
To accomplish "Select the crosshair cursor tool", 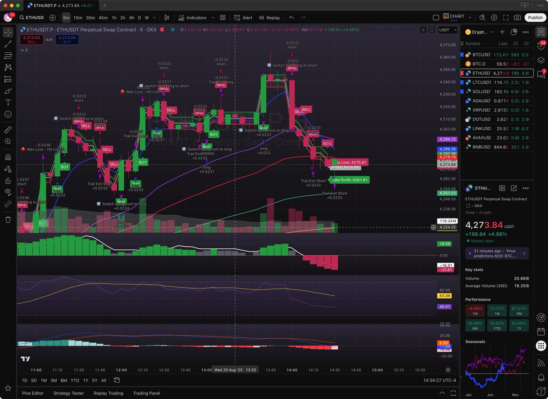I will point(8,32).
